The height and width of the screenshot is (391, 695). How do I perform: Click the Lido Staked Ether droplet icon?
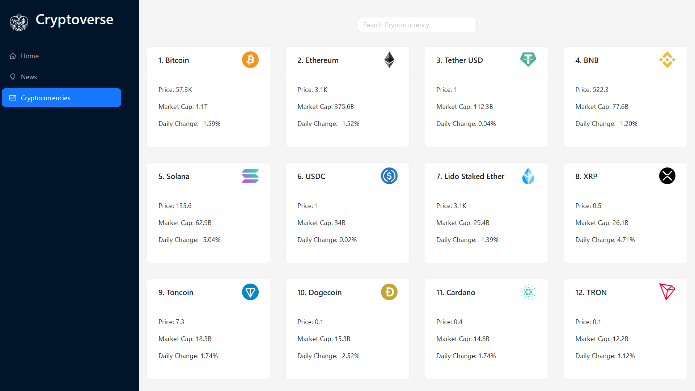click(528, 176)
